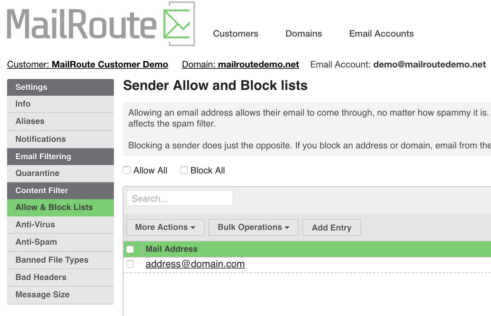Select Quarantine in the sidebar
This screenshot has width=491, height=316.
click(x=60, y=173)
